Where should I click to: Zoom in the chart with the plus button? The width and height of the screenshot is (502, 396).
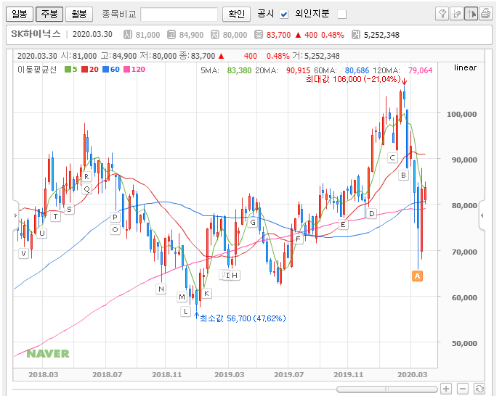446,389
